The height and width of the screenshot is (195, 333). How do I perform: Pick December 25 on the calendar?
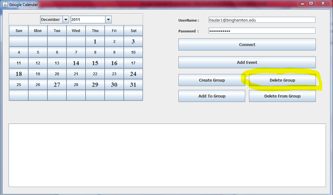click(19, 85)
